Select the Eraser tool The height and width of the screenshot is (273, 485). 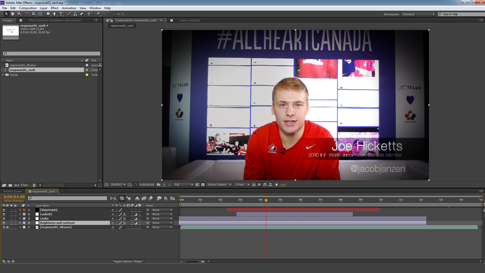point(82,14)
